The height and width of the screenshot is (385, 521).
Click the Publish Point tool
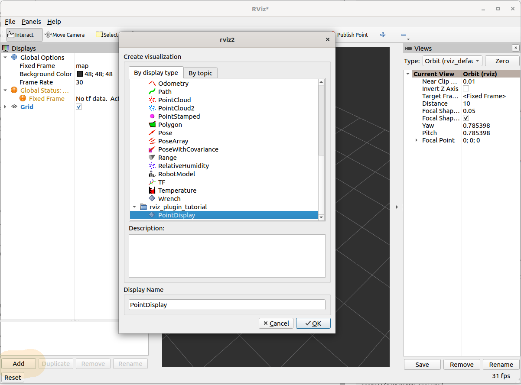tap(352, 35)
